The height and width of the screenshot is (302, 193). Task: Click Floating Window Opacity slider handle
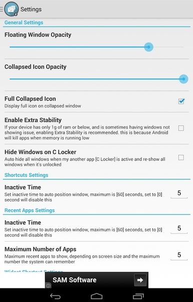click(149, 47)
